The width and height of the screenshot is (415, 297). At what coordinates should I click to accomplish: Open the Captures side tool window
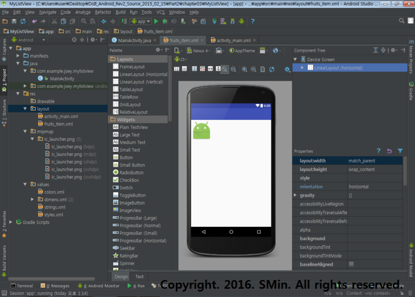coord(4,49)
